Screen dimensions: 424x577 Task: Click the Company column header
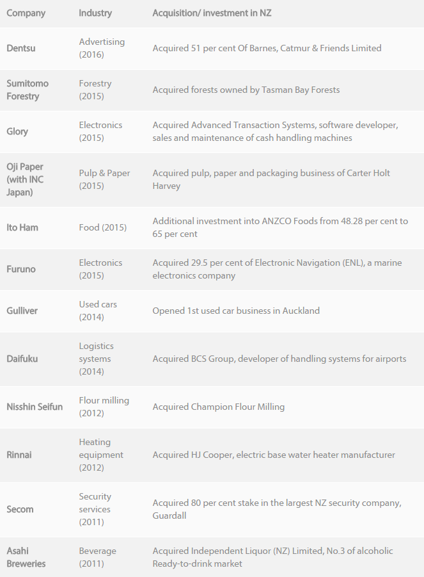(x=26, y=13)
